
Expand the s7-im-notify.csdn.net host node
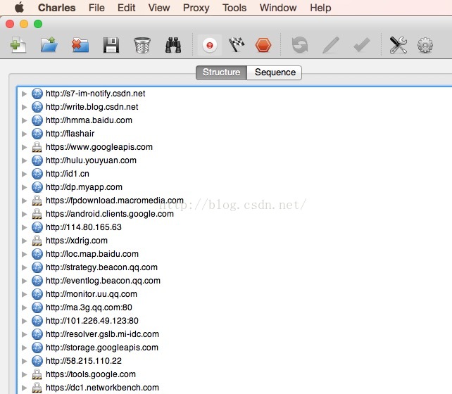pyautogui.click(x=25, y=94)
